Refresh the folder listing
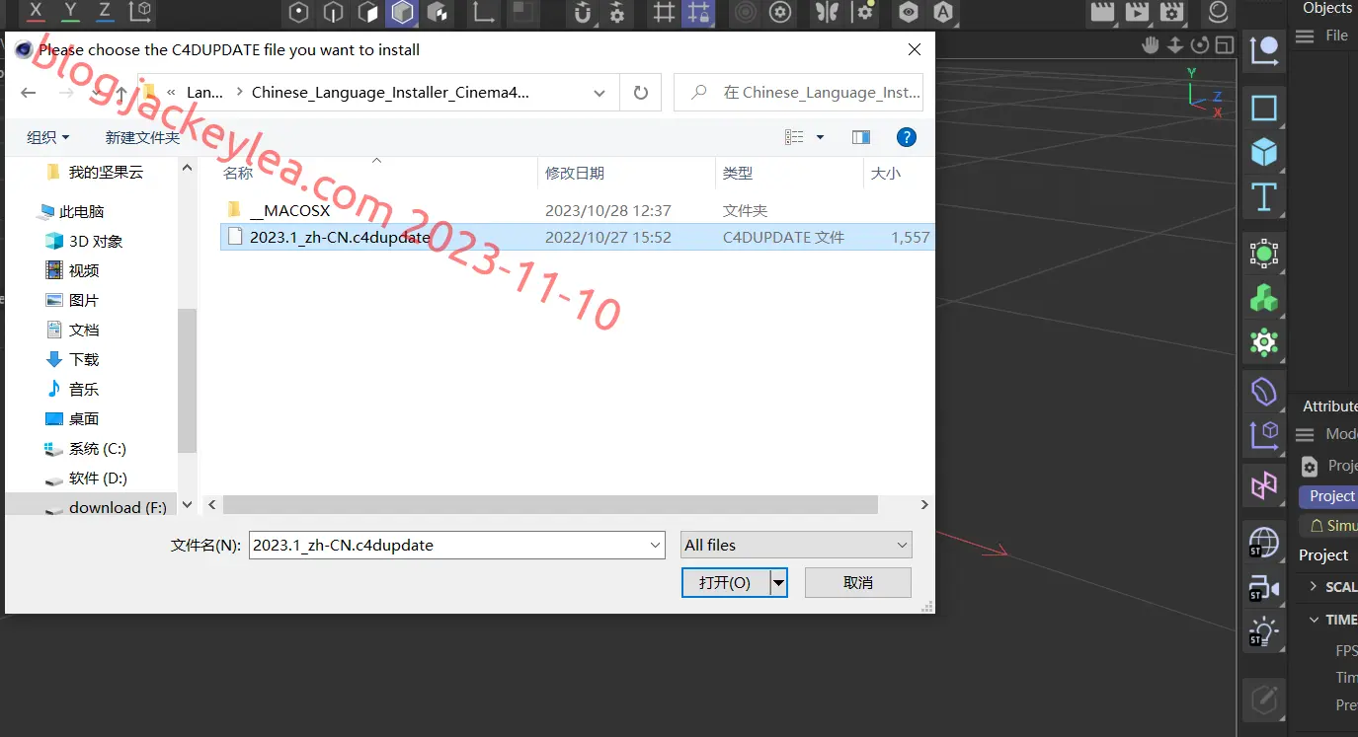This screenshot has width=1358, height=737. click(641, 93)
